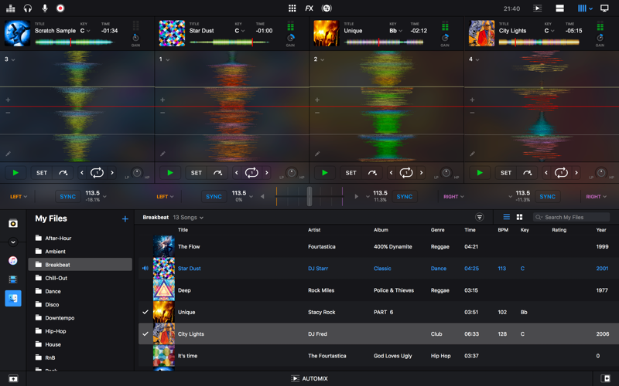Image resolution: width=619 pixels, height=386 pixels.
Task: Open the FX panel
Action: [x=309, y=8]
